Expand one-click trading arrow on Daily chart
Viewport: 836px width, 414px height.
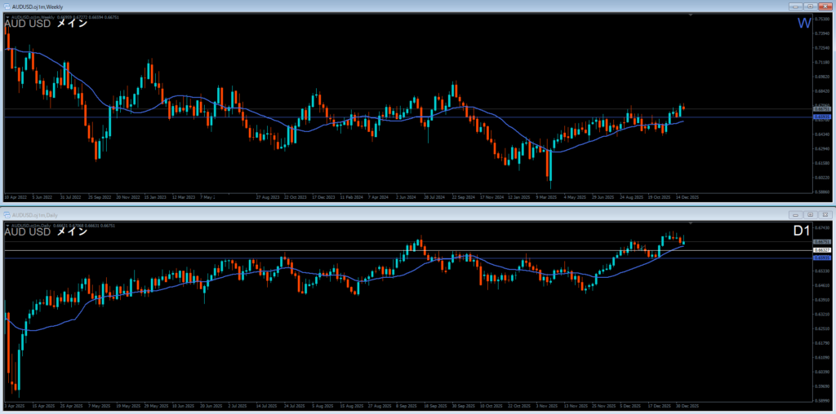tap(7, 225)
